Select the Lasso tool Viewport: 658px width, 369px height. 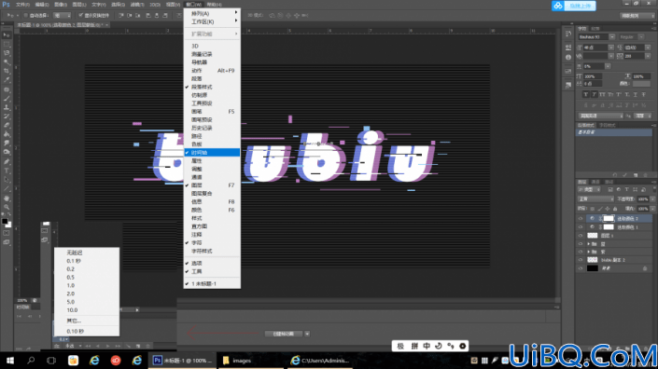pyautogui.click(x=7, y=53)
